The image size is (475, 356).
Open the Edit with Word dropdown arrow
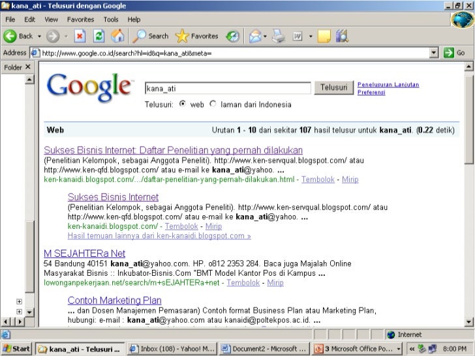[x=311, y=37]
